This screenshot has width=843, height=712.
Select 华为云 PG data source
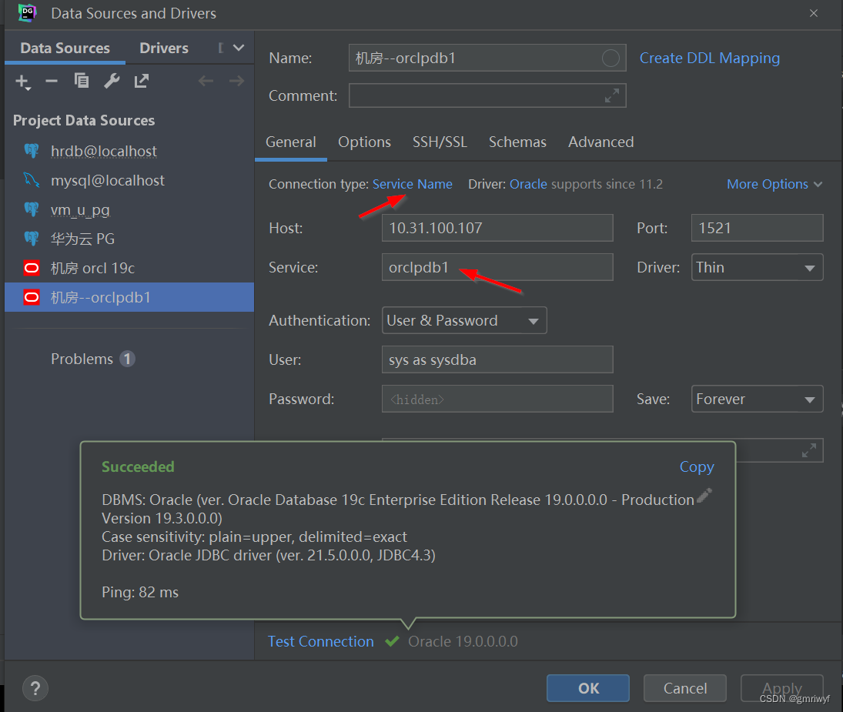[129, 239]
